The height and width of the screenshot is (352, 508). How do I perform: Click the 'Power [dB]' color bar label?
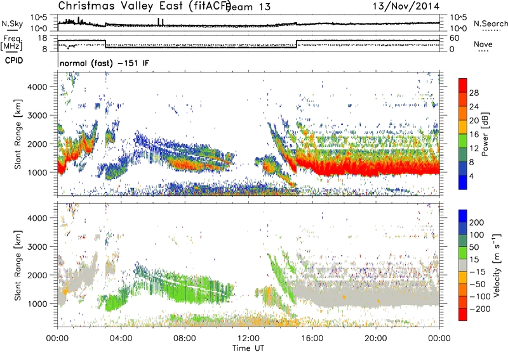pyautogui.click(x=485, y=134)
